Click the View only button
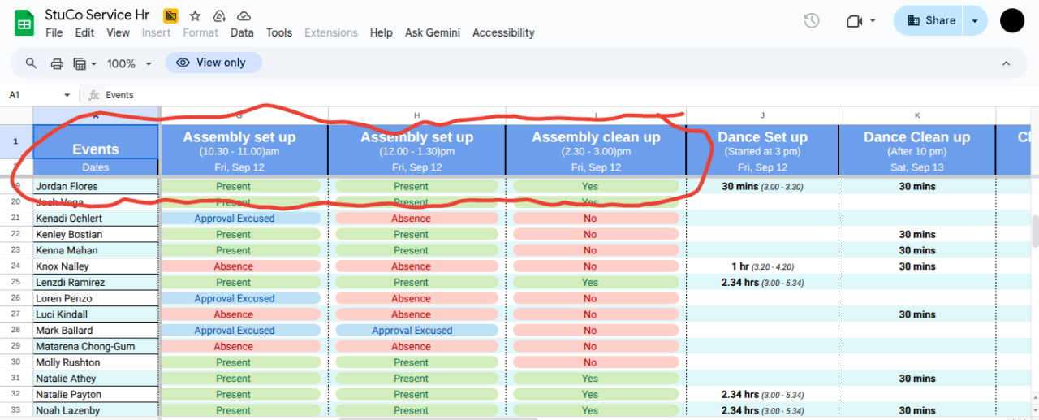The width and height of the screenshot is (1039, 420). click(x=213, y=63)
